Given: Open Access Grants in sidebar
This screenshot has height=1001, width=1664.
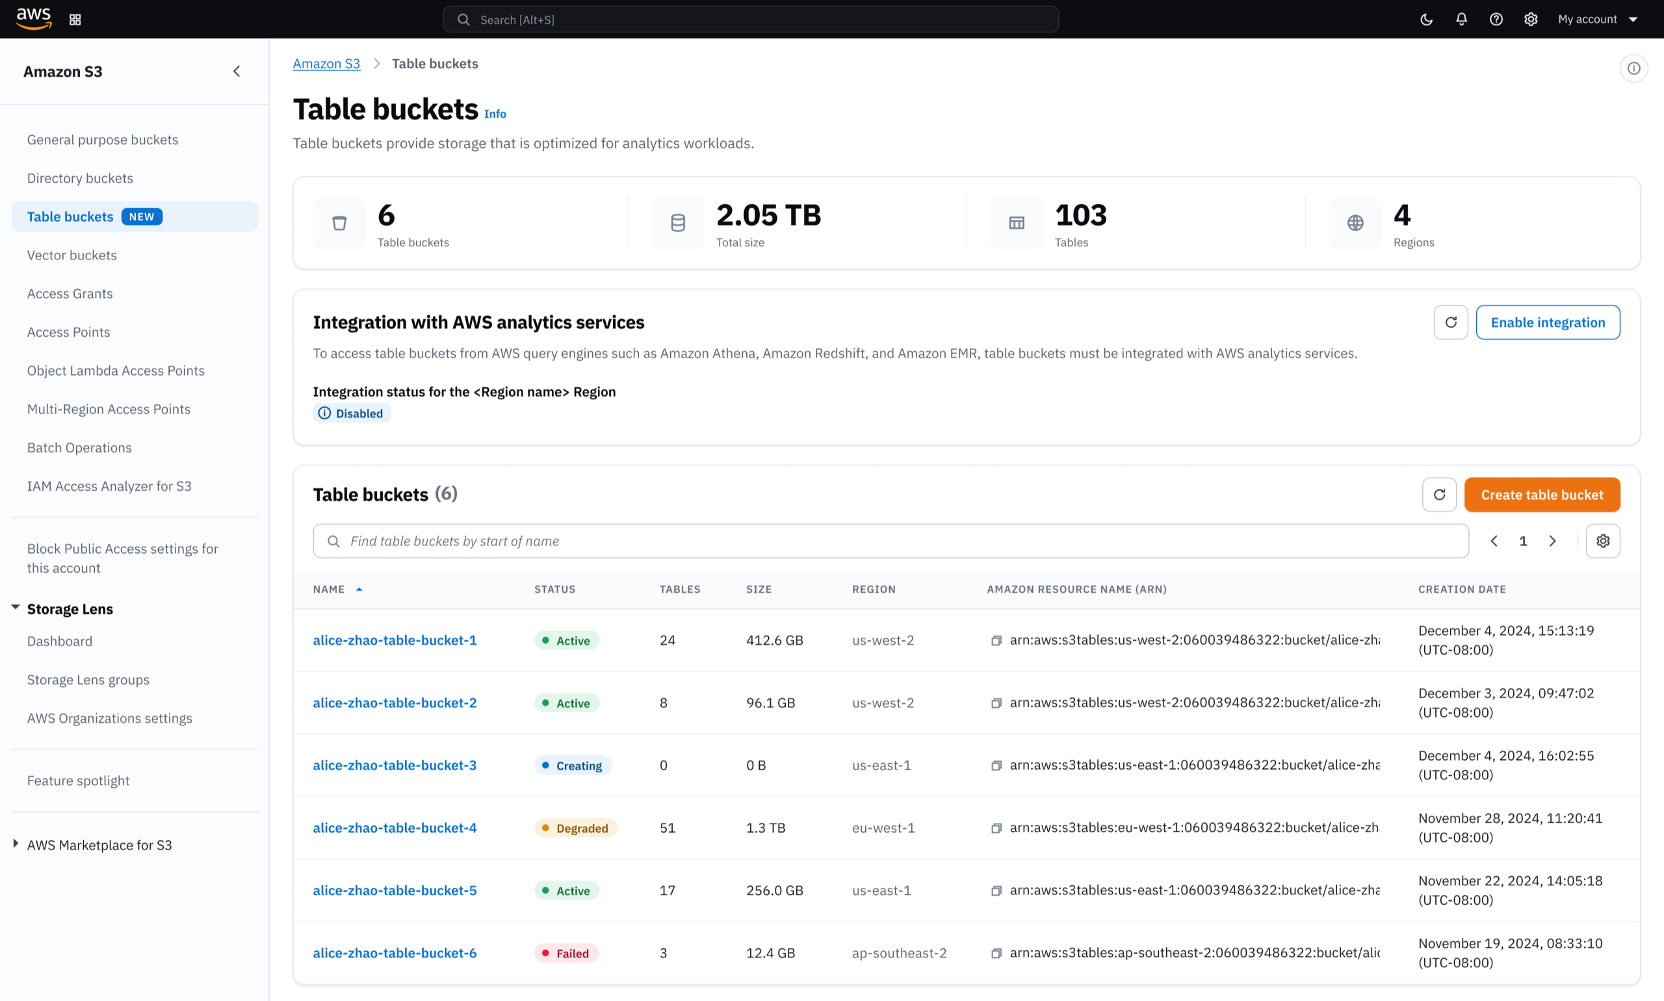Looking at the screenshot, I should (x=70, y=293).
